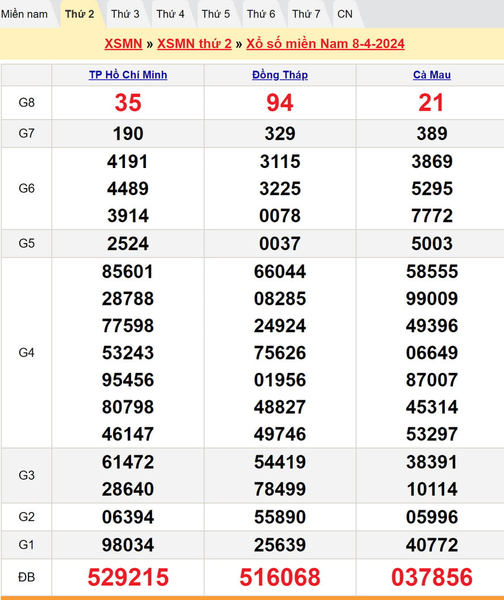Open the Miền nam tab
Viewport: 504px width, 600px height.
(24, 14)
